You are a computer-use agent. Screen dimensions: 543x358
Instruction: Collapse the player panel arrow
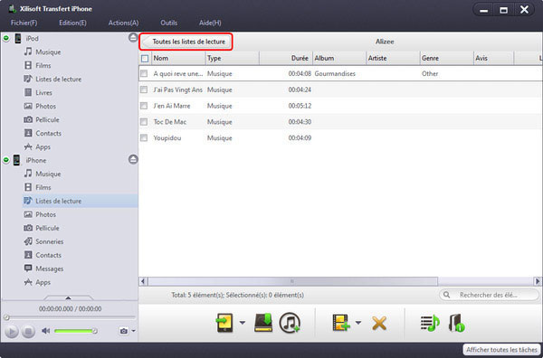click(x=68, y=297)
